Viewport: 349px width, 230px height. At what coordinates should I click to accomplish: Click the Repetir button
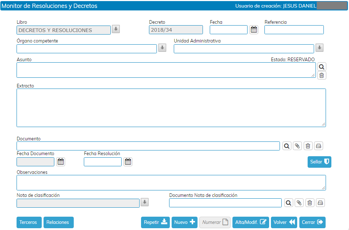[155, 222]
